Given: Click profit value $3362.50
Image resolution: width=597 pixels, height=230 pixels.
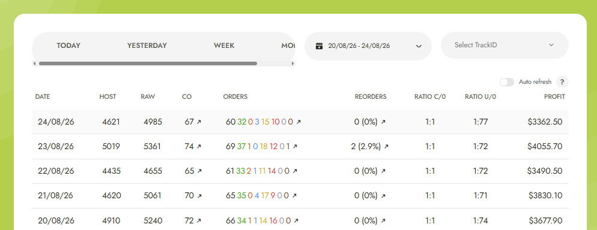Looking at the screenshot, I should pyautogui.click(x=545, y=122).
